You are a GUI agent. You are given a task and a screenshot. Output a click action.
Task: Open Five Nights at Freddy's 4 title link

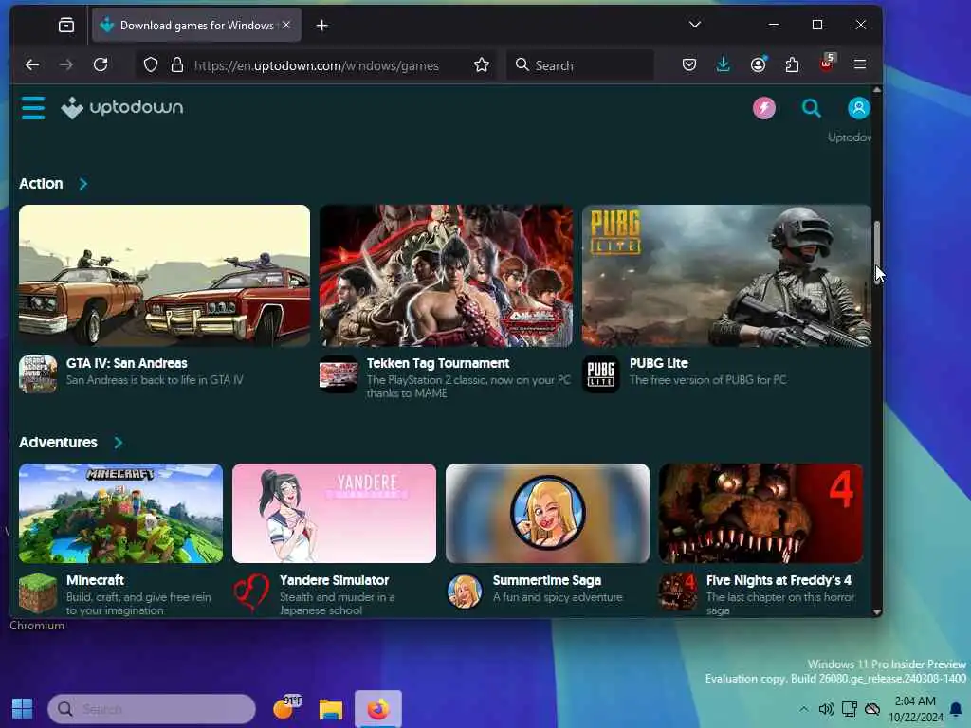click(x=779, y=581)
